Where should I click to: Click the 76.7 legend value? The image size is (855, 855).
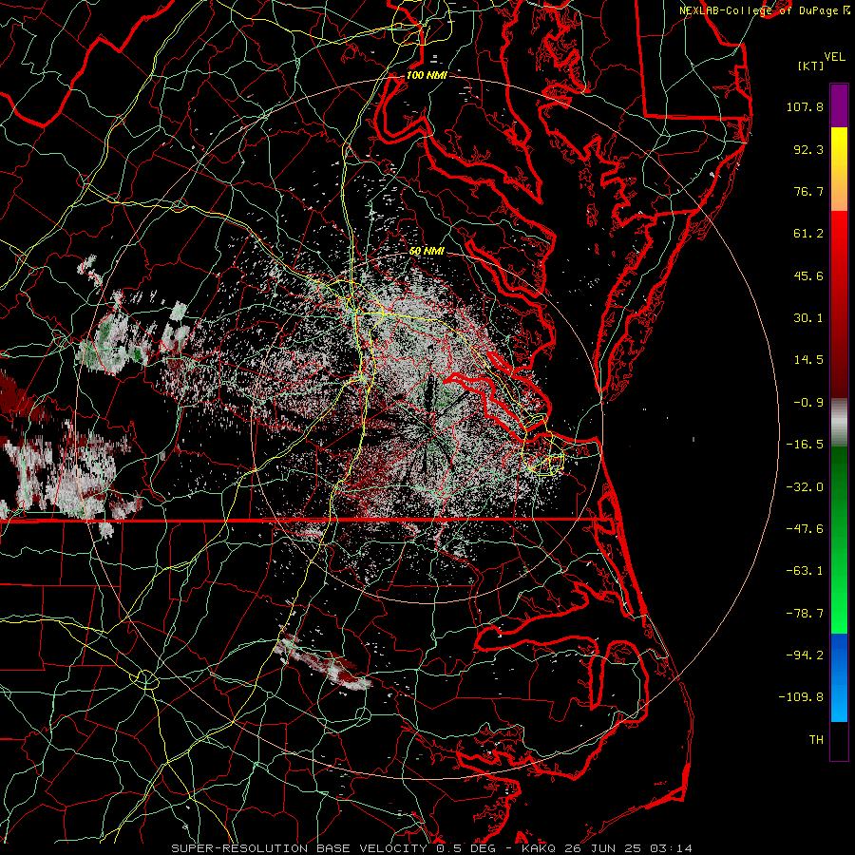808,191
